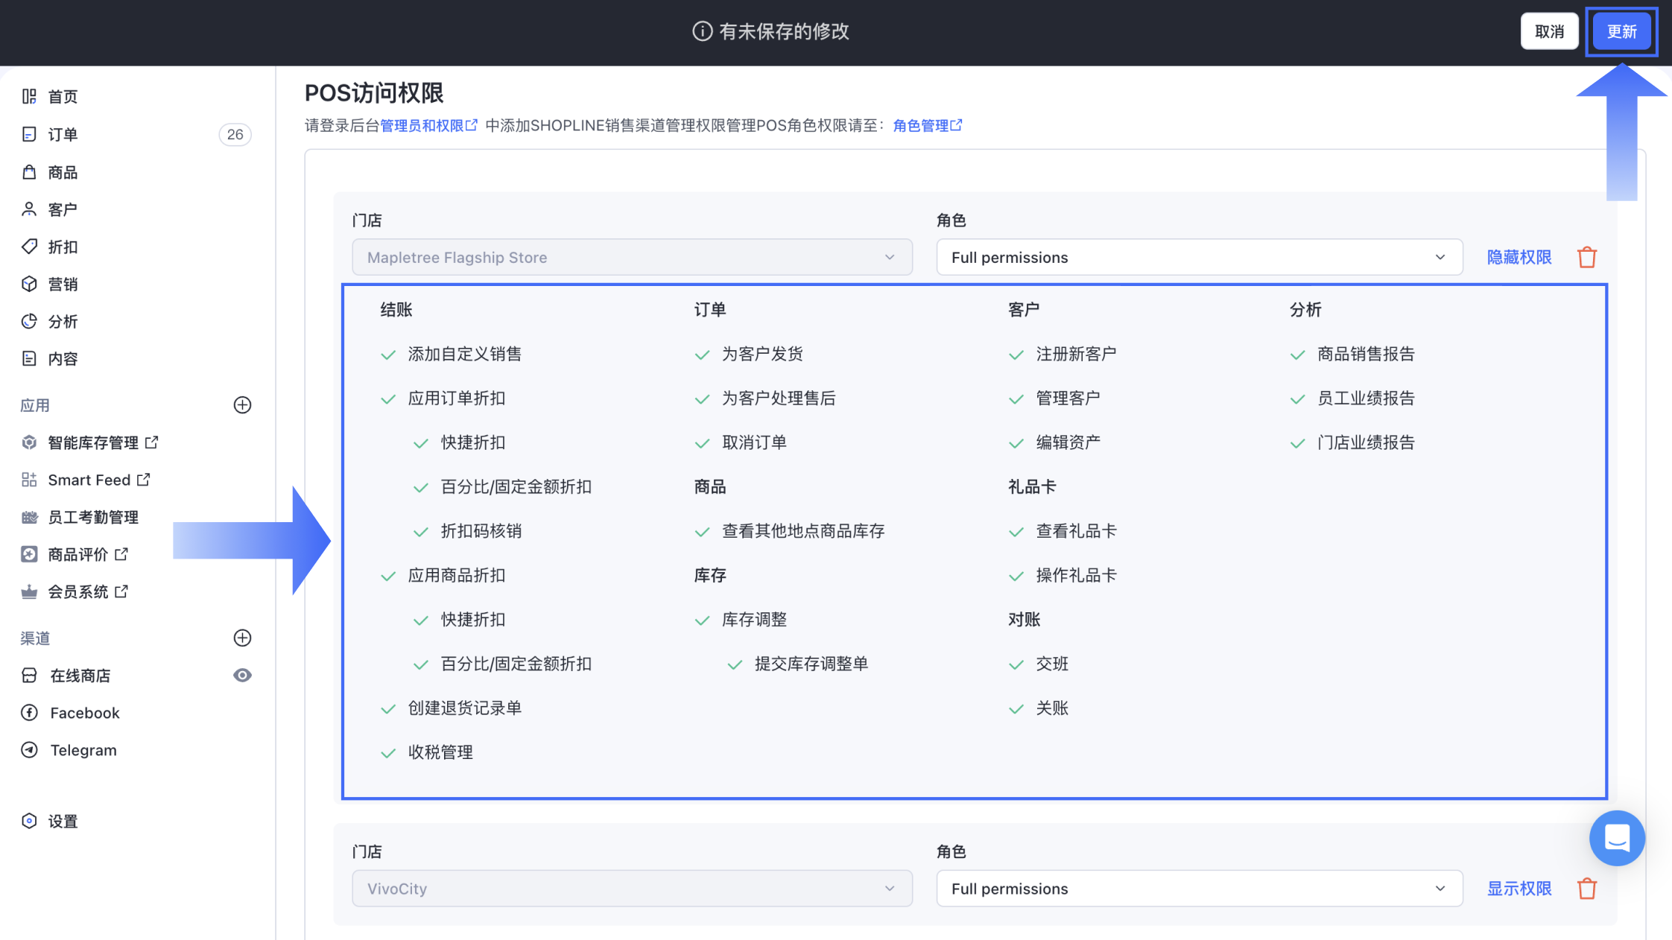Expand Mapletree Flagship Store dropdown
This screenshot has width=1672, height=940.
632,257
